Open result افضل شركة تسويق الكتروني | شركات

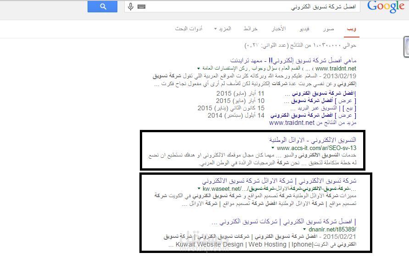[x=284, y=221]
